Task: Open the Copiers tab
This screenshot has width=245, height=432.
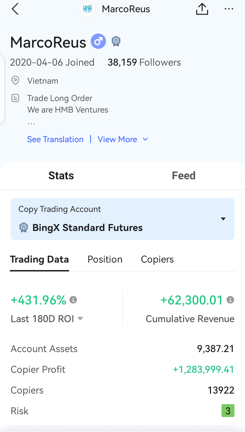Action: pos(157,260)
